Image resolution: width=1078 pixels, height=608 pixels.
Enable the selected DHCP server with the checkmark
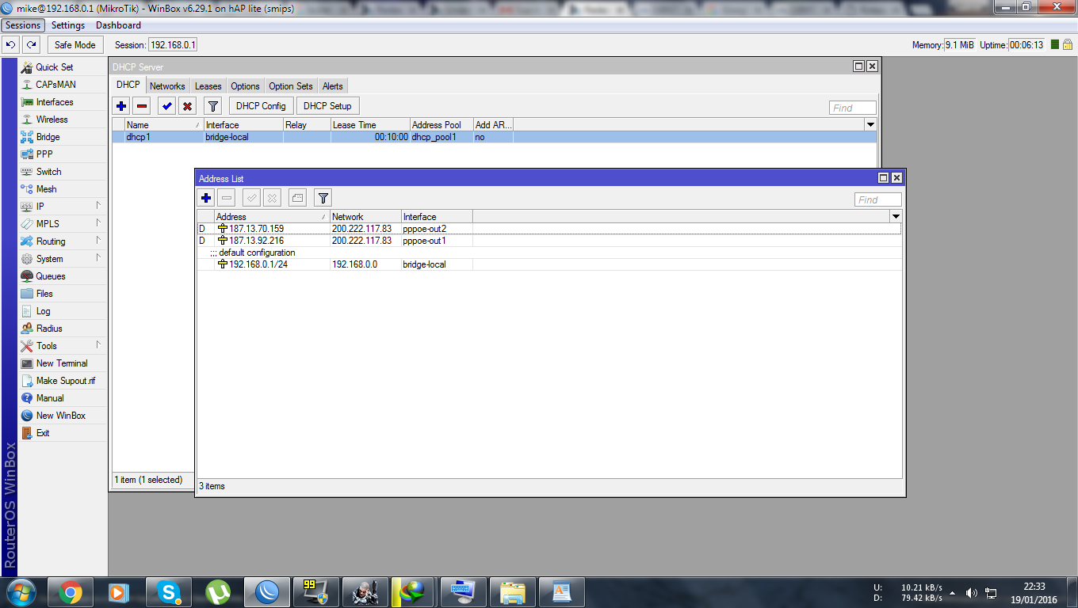tap(166, 106)
